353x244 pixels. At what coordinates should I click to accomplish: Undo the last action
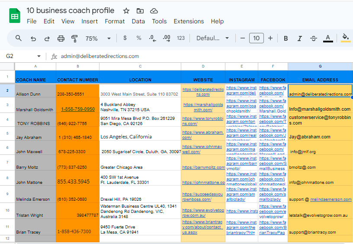coord(33,39)
